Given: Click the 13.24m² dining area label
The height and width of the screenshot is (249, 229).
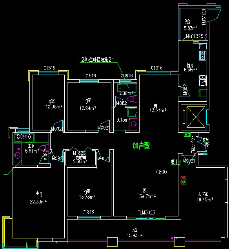Looking at the screenshot, I should [158, 110].
